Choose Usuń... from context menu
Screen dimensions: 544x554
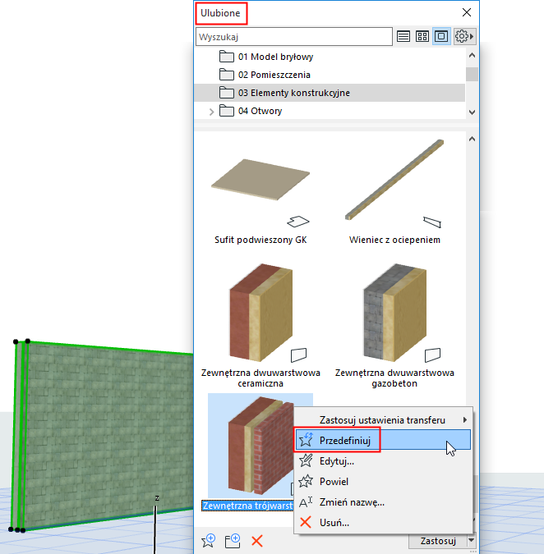pyautogui.click(x=384, y=523)
